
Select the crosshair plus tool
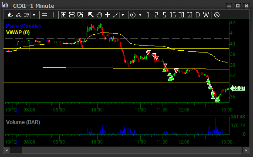pyautogui.click(x=108, y=15)
